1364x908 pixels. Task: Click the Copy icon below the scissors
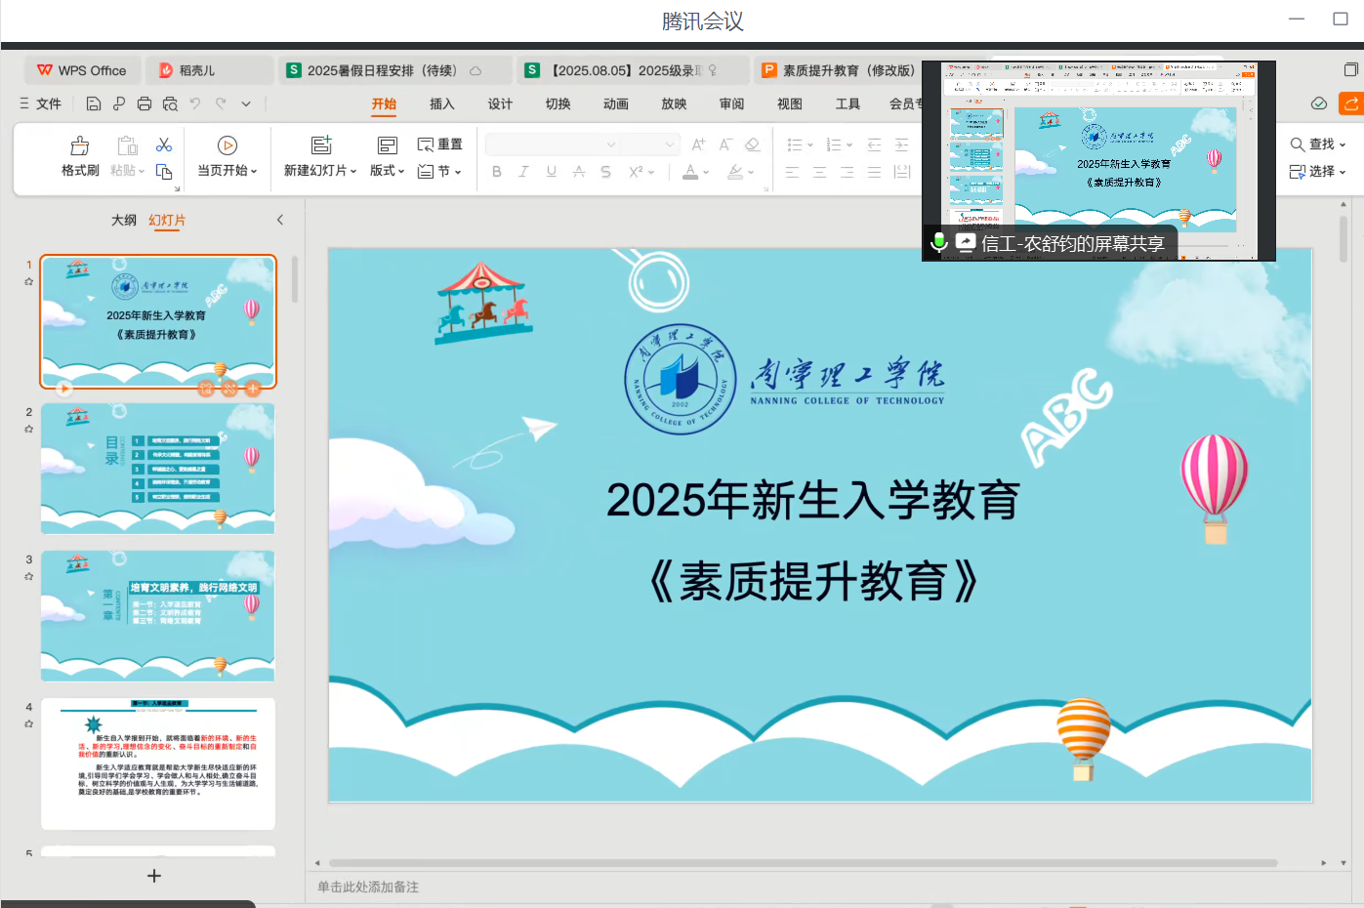(x=164, y=172)
